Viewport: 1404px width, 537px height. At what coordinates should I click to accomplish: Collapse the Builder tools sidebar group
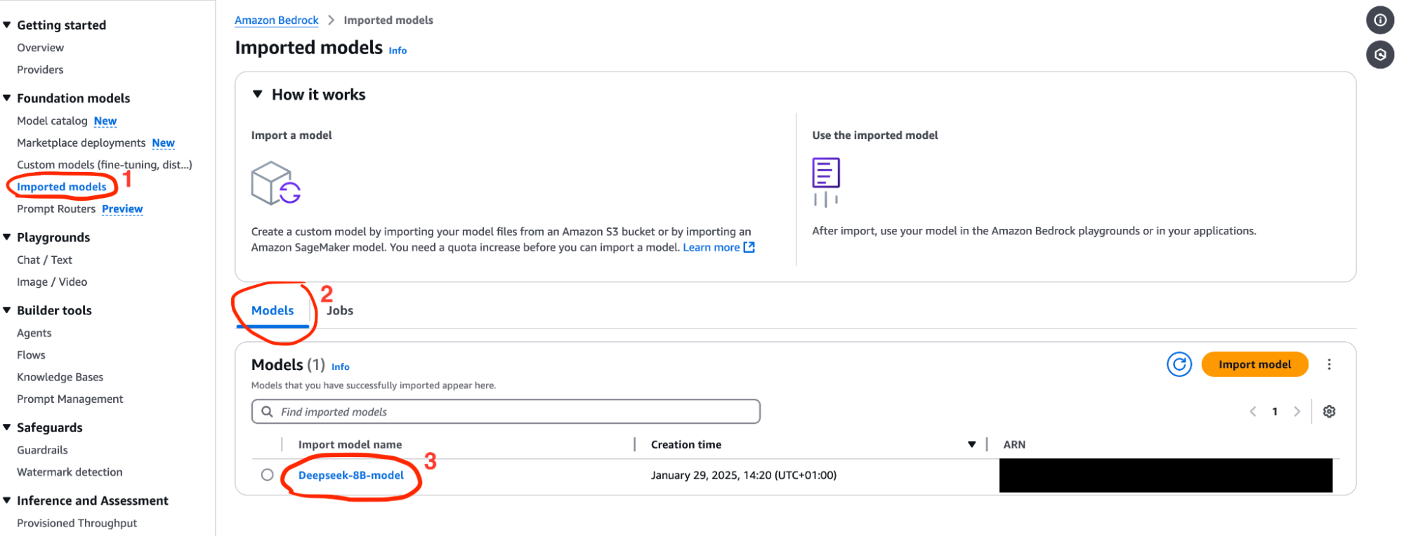coord(7,310)
